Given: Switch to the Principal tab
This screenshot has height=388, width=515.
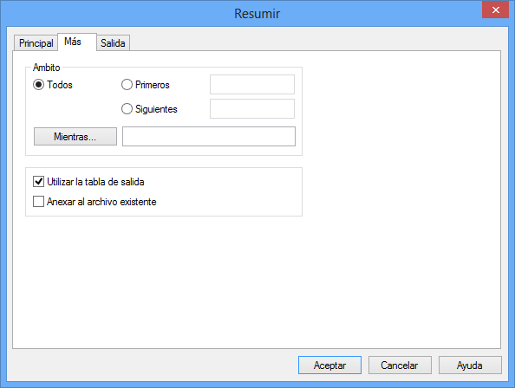Looking at the screenshot, I should click(x=36, y=43).
